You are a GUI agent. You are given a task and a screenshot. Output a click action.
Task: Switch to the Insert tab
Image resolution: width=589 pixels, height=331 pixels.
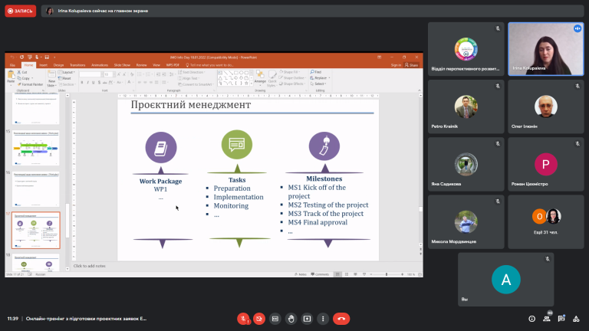(x=43, y=65)
